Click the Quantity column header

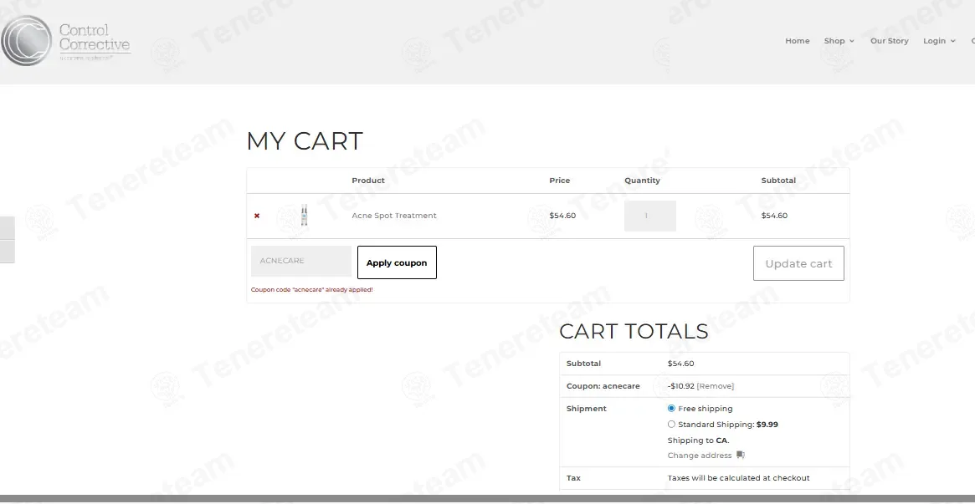point(643,181)
